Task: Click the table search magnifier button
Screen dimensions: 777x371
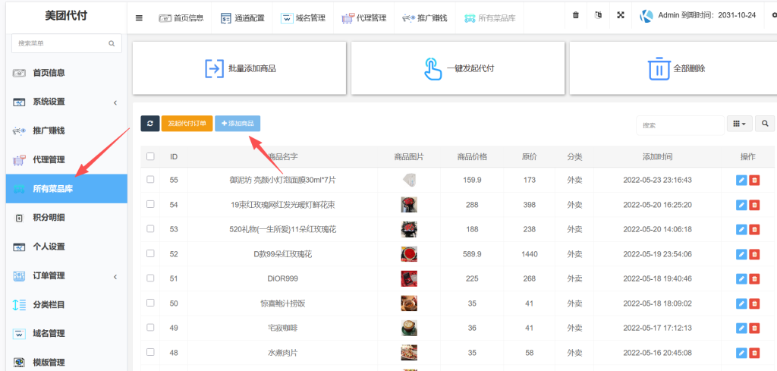Action: tap(765, 124)
